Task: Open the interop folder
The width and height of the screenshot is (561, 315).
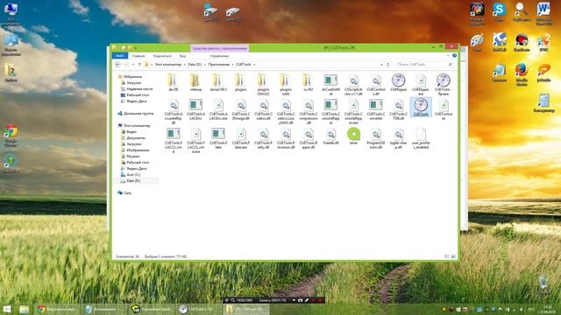Action: click(195, 83)
